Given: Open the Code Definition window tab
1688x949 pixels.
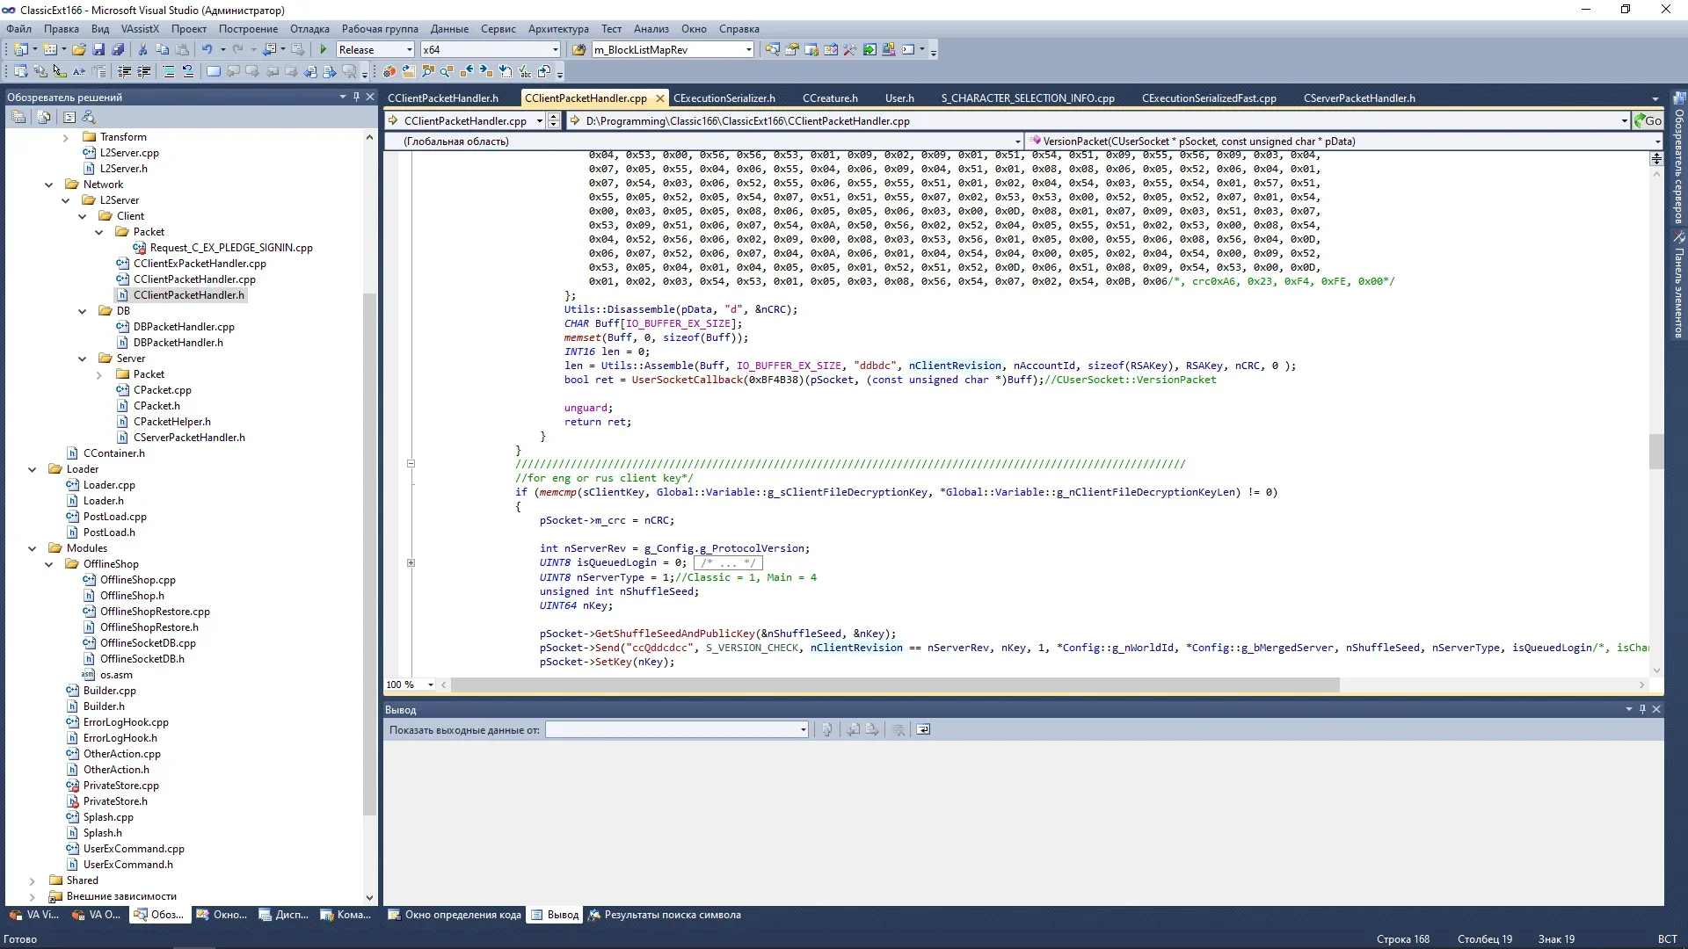Looking at the screenshot, I should 455,915.
